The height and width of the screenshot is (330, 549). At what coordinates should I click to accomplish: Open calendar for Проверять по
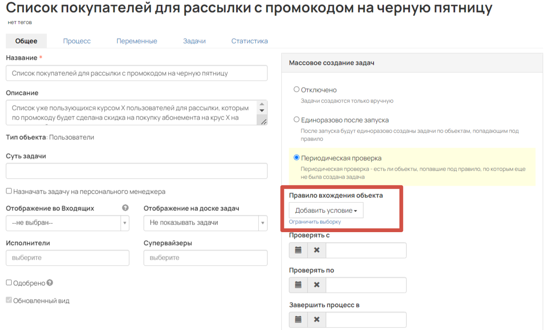[x=298, y=285]
